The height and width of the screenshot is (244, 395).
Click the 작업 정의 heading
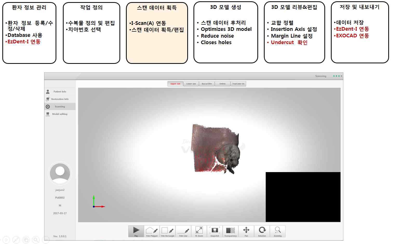tap(91, 8)
